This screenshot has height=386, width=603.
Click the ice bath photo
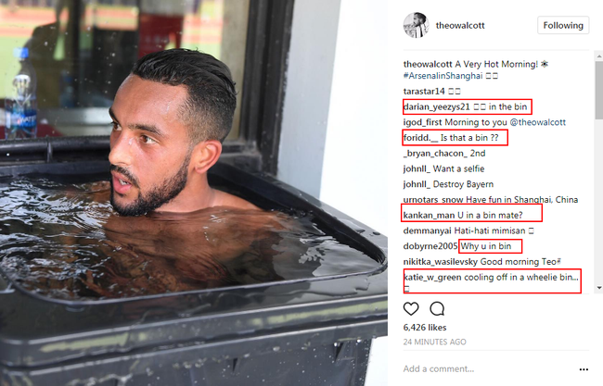[x=194, y=193]
